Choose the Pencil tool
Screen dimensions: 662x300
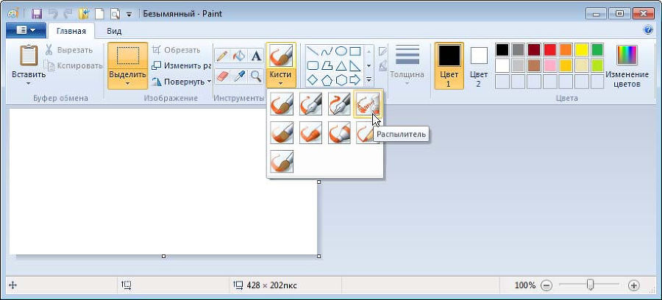coord(221,57)
